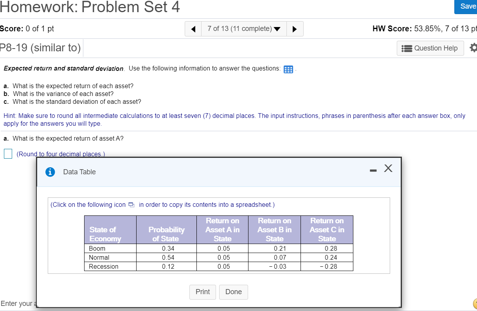Viewport: 477px width, 311px height.
Task: Open Question Help options
Action: (430, 48)
